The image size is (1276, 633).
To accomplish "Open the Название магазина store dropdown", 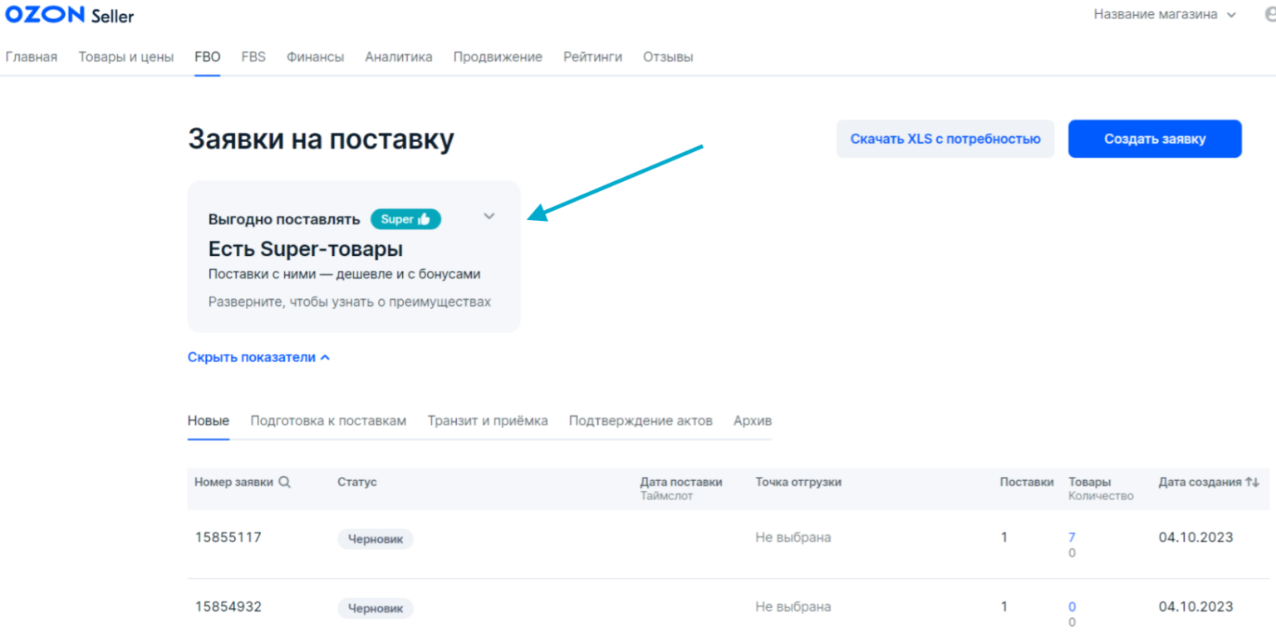I will [x=1165, y=15].
